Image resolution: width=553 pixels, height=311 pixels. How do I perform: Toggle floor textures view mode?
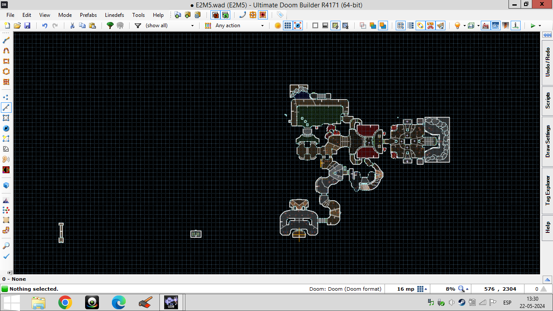[x=335, y=26]
